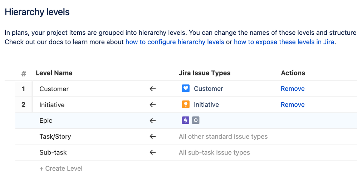Click '+ Create Level' to add a level
This screenshot has width=357, height=191.
pos(61,168)
